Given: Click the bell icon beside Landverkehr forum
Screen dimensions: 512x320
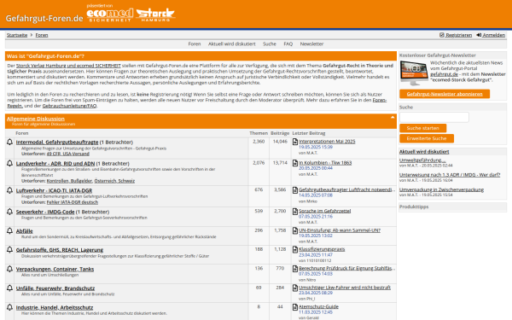Looking at the screenshot, I should tap(9, 163).
